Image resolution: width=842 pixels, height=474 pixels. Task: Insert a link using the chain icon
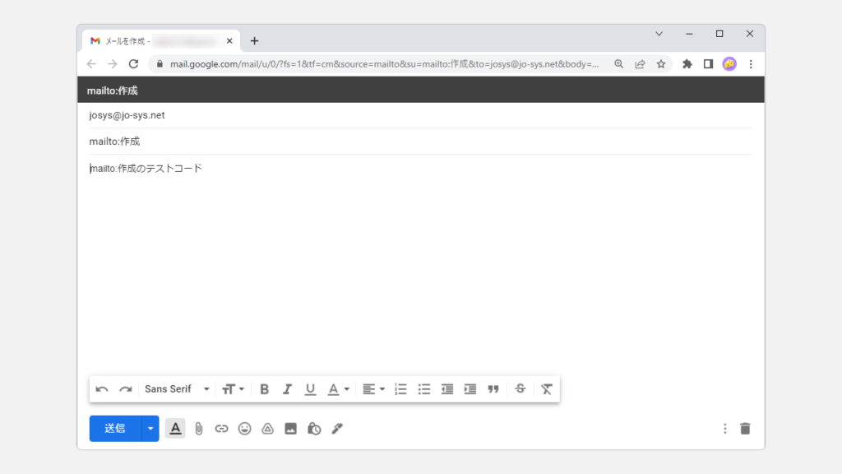221,429
